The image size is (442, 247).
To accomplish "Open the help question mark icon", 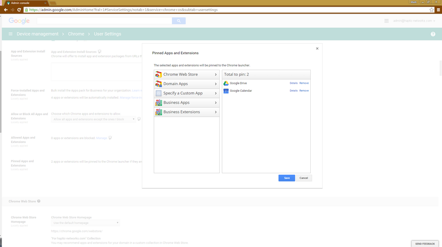I will point(433,34).
